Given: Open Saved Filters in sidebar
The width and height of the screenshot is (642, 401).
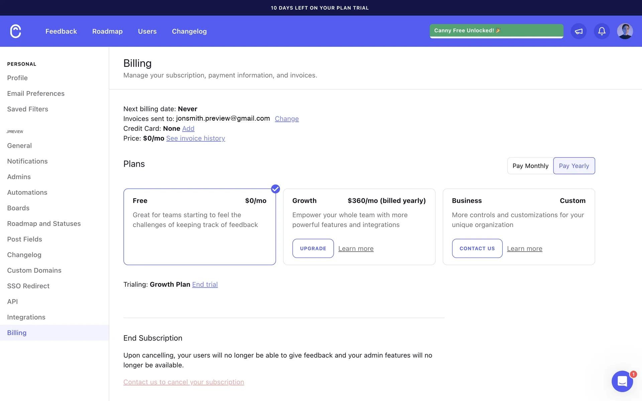Looking at the screenshot, I should pyautogui.click(x=27, y=109).
